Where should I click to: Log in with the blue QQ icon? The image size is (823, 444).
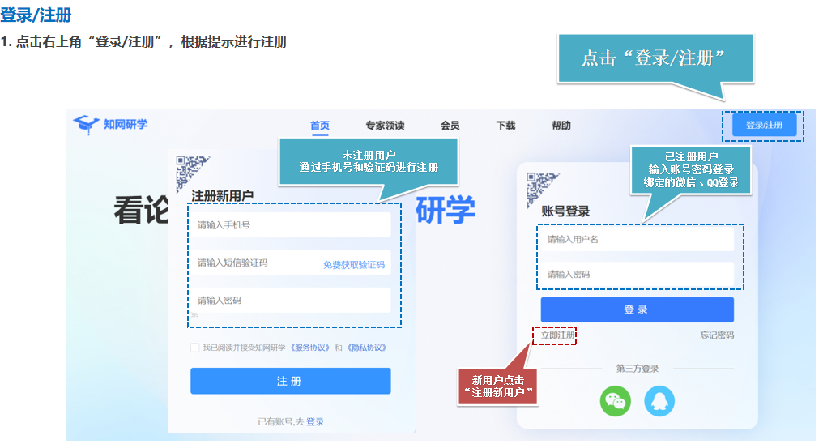pyautogui.click(x=659, y=401)
